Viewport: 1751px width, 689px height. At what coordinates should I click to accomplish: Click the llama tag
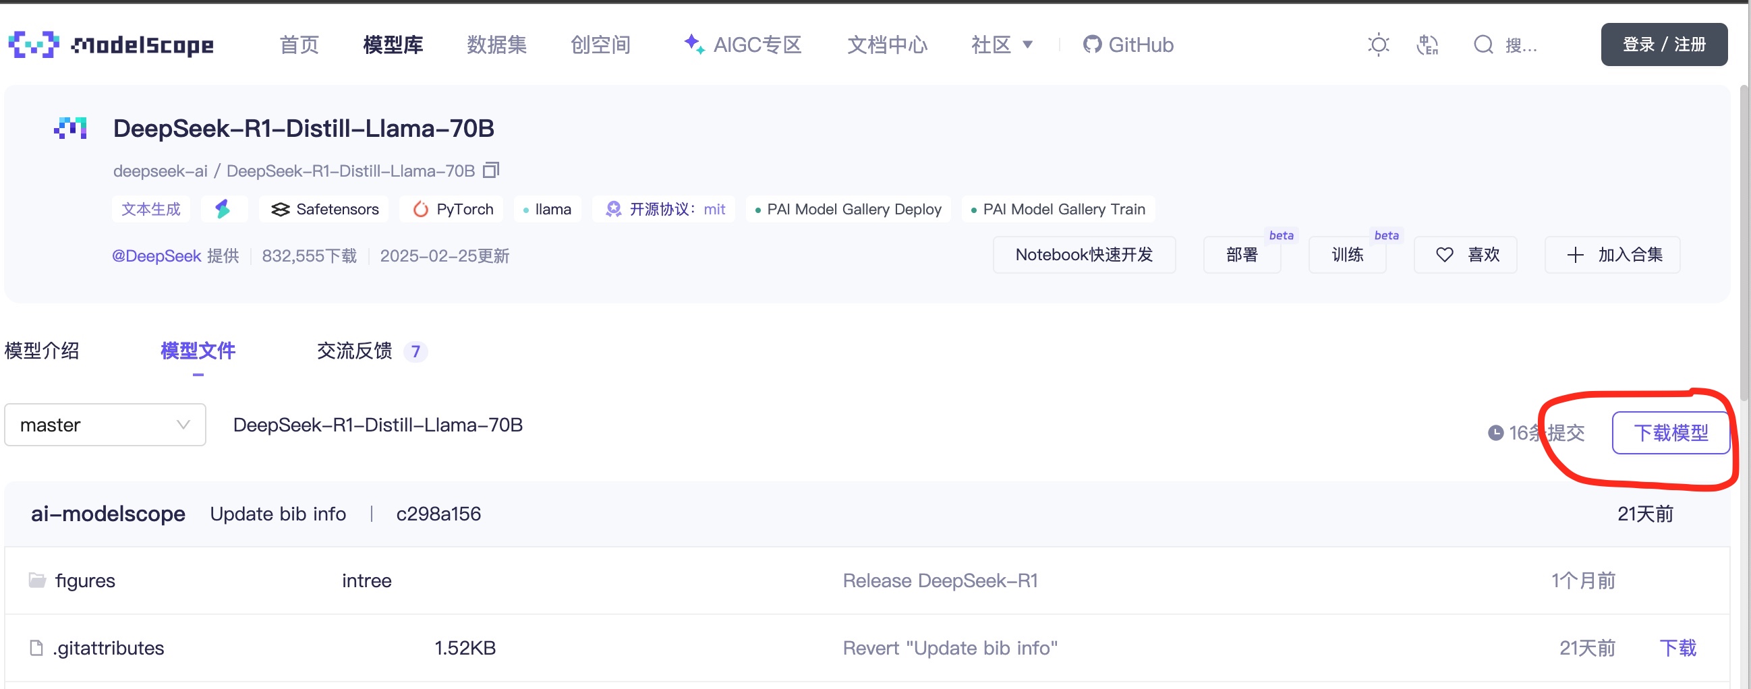tap(547, 208)
